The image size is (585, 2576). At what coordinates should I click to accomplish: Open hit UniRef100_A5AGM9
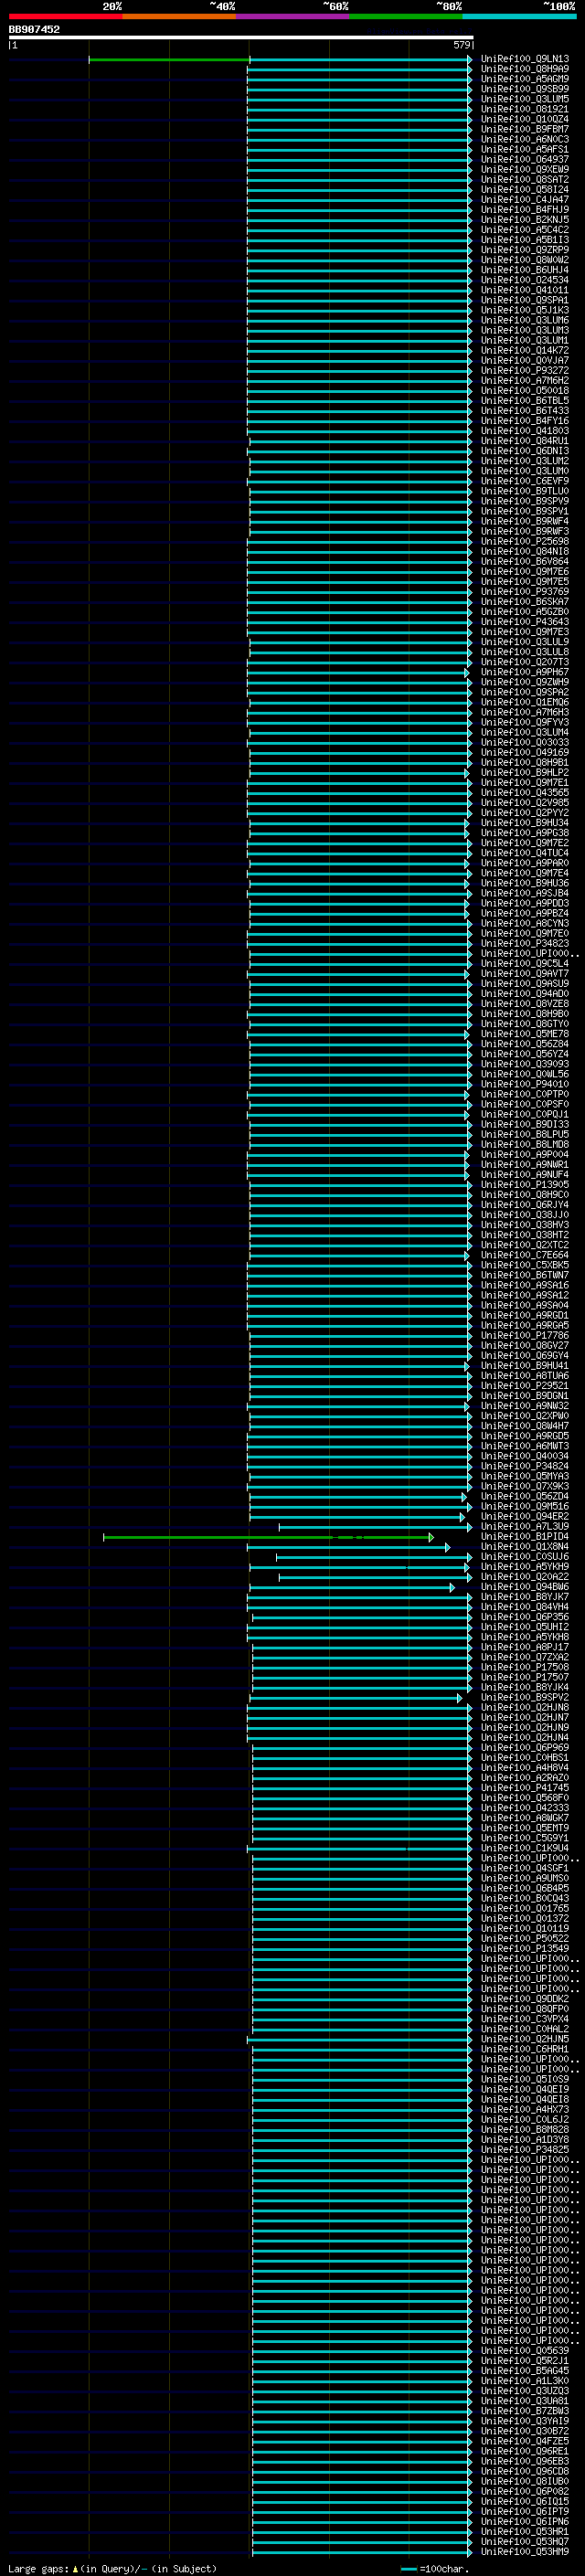[525, 79]
